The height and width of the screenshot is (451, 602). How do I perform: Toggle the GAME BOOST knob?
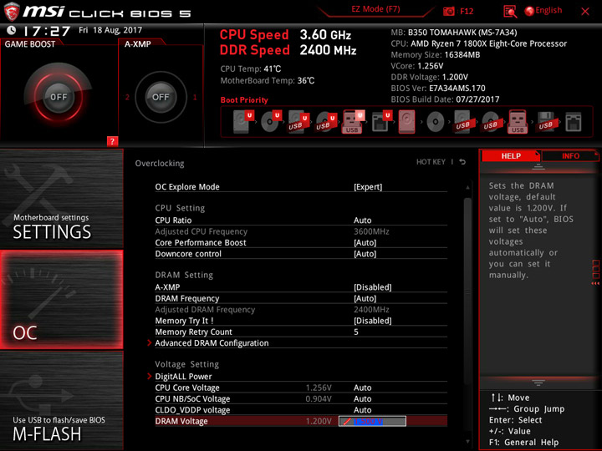[x=59, y=97]
